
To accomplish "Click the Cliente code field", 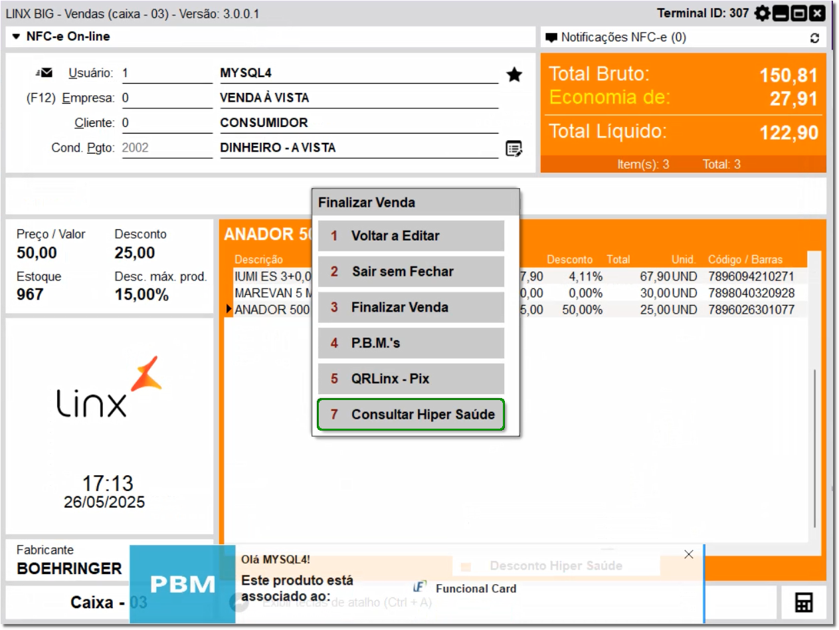I will (x=166, y=123).
